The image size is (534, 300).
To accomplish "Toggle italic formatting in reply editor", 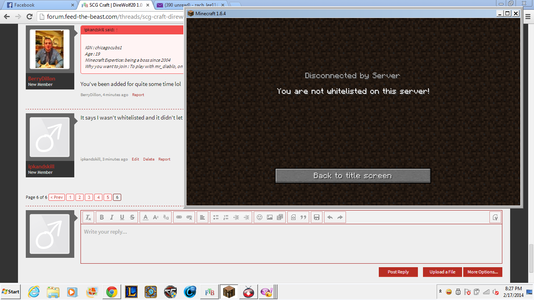I will point(112,218).
